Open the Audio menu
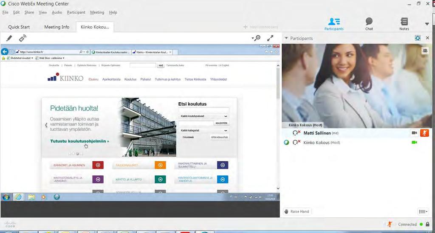This screenshot has width=435, height=233. [57, 12]
